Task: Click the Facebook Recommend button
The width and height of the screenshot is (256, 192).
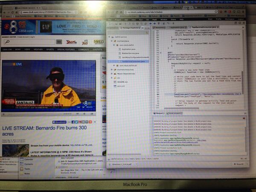Action: tap(59, 122)
